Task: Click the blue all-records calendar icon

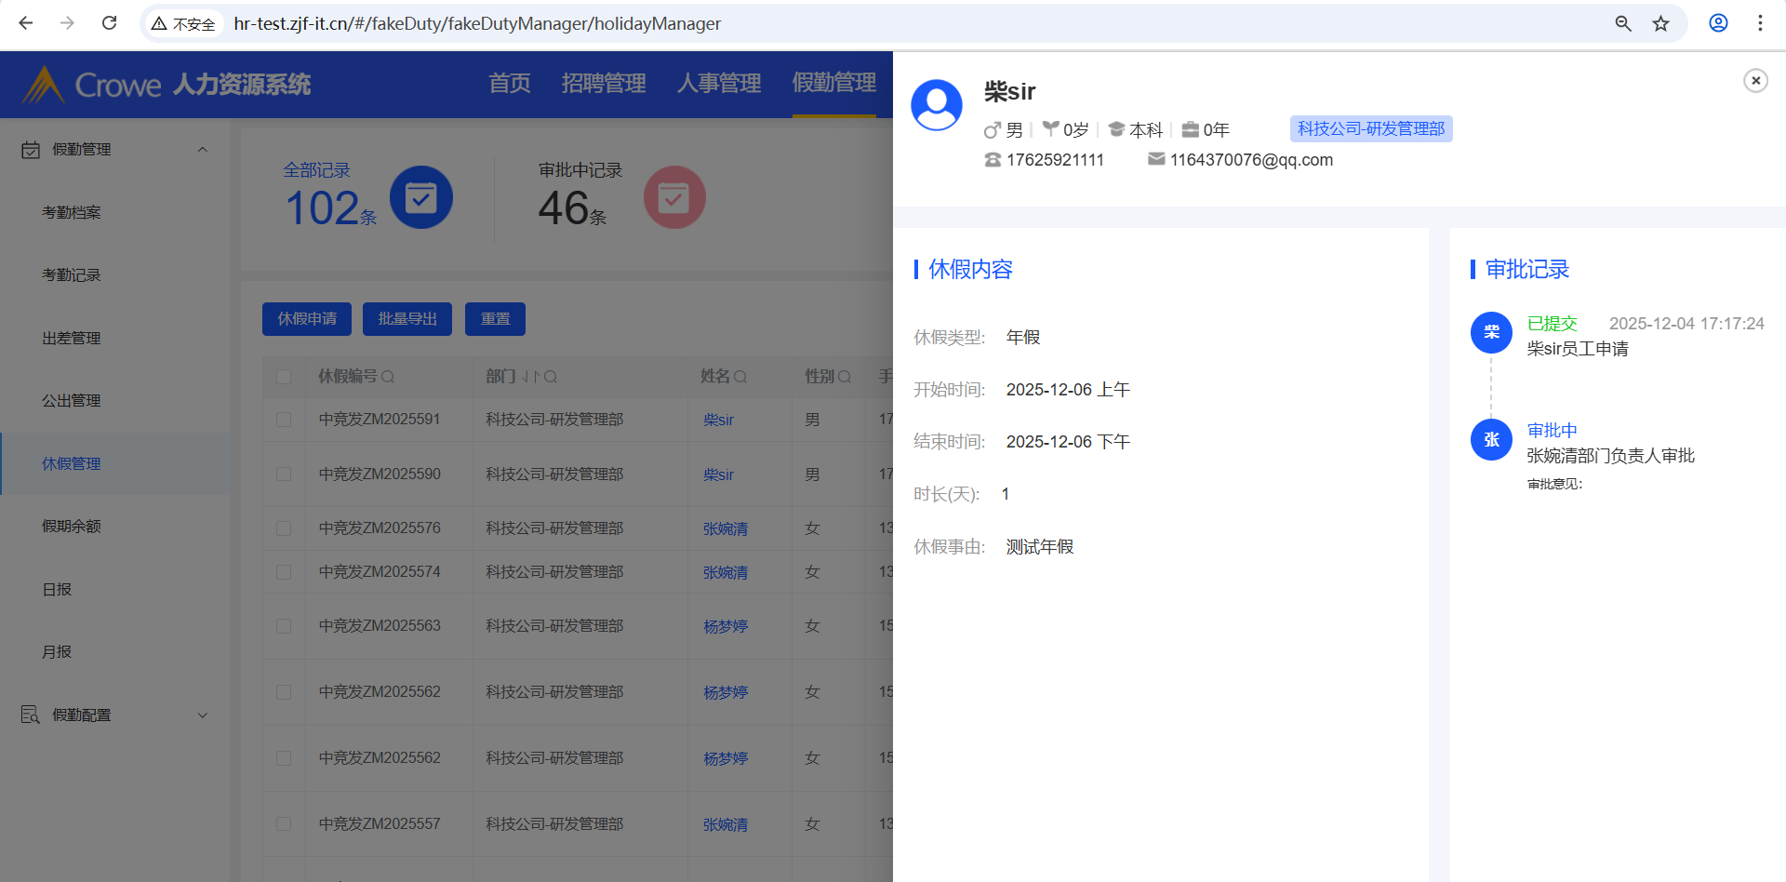Action: (x=420, y=197)
